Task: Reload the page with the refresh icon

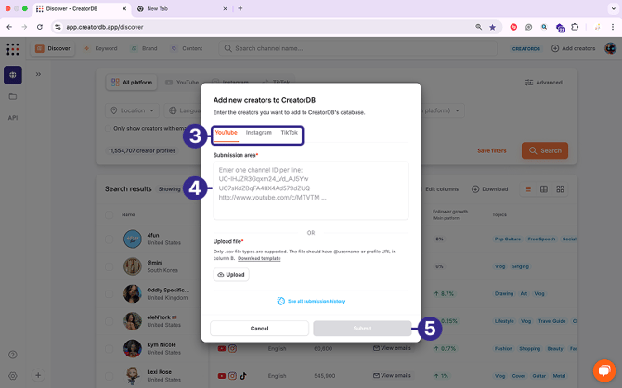Action: [40, 27]
